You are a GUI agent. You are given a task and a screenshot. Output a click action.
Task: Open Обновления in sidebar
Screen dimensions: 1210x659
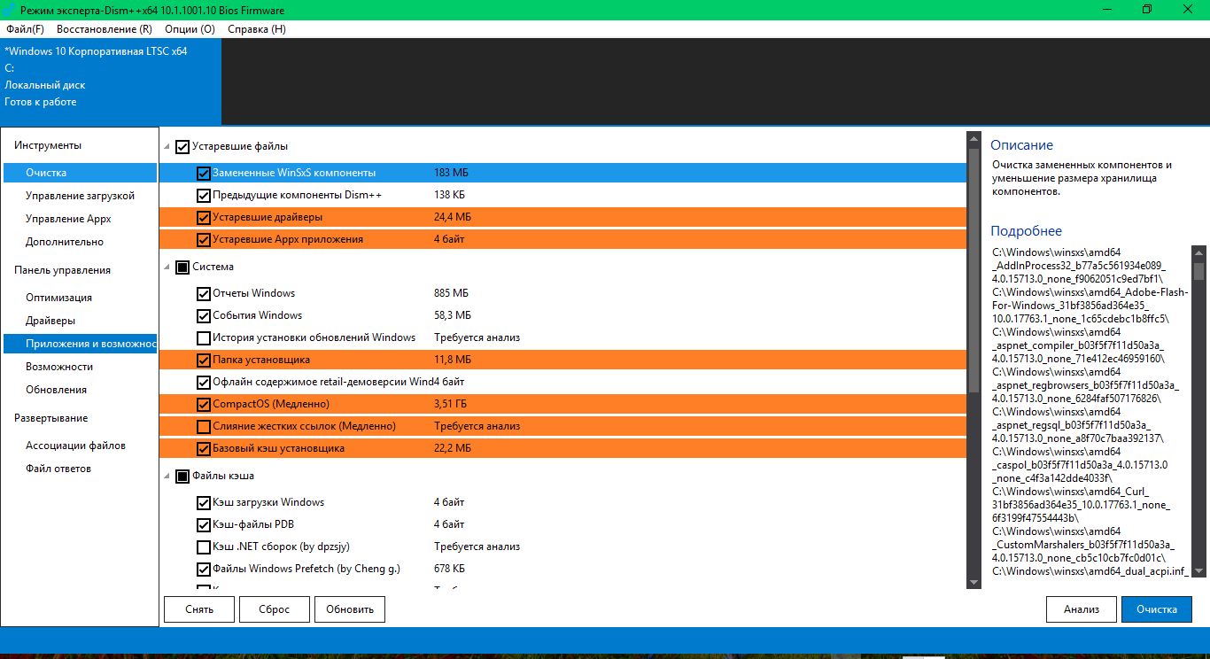point(80,390)
